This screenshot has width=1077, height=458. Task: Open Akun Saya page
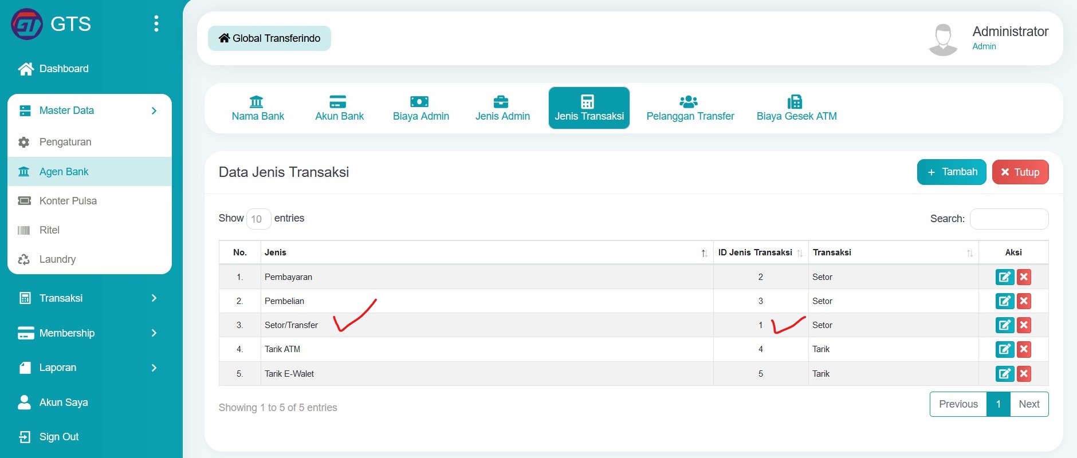[53, 402]
